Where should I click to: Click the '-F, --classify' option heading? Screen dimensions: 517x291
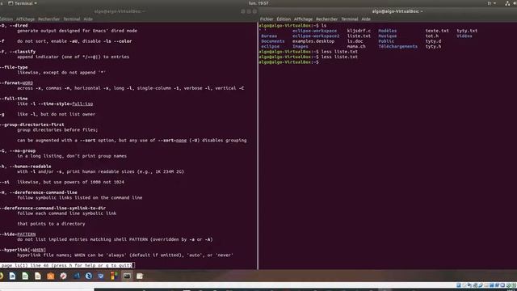click(18, 52)
